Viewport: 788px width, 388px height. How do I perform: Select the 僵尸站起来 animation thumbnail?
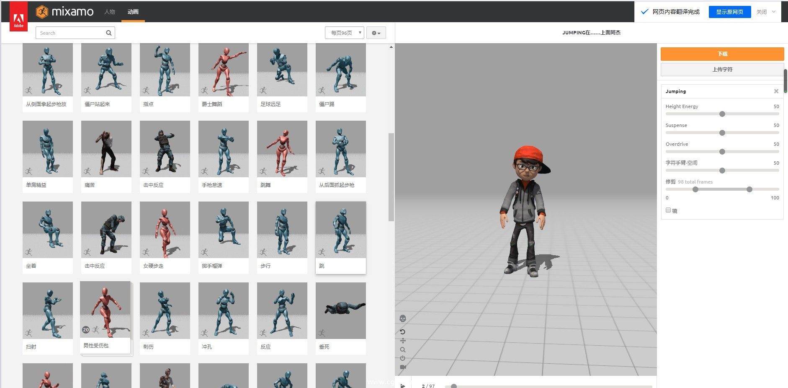click(x=106, y=70)
